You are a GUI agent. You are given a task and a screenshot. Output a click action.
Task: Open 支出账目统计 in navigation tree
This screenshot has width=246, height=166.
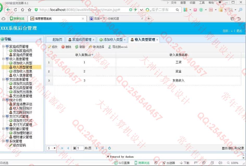coord(22,112)
